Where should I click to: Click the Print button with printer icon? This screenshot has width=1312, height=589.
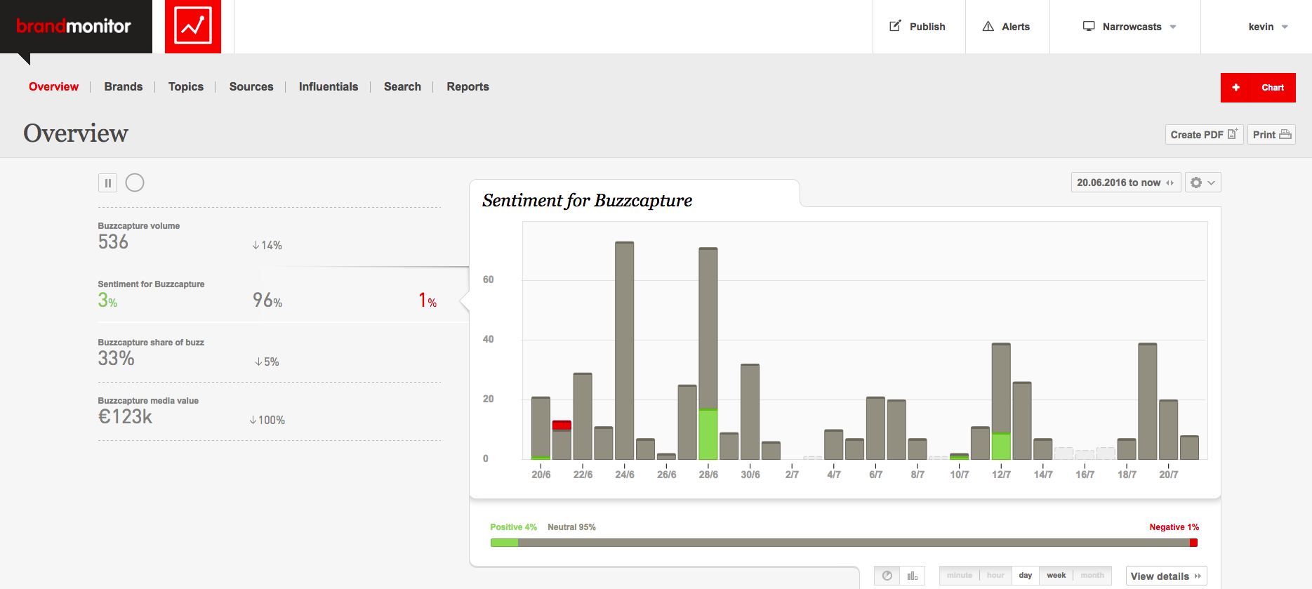point(1271,135)
